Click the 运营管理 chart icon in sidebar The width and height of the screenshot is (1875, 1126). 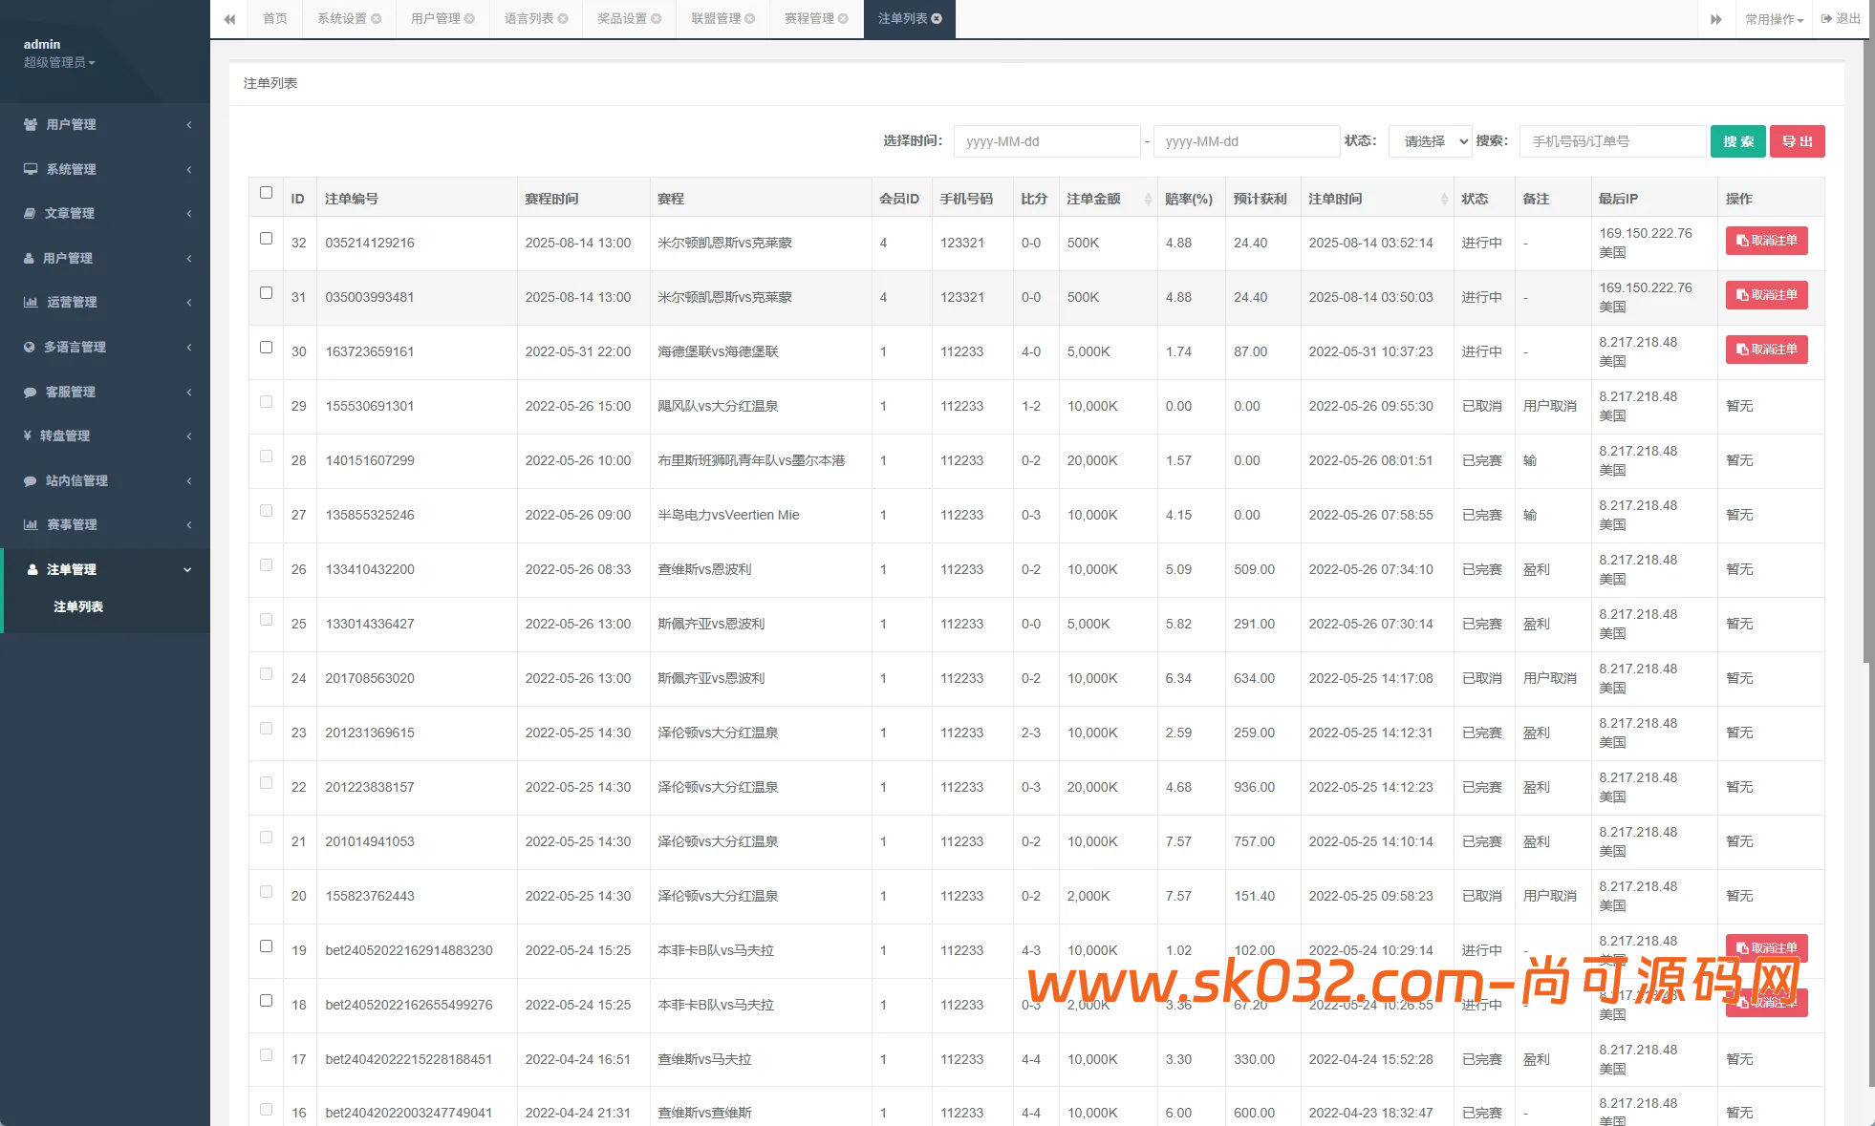coord(31,302)
